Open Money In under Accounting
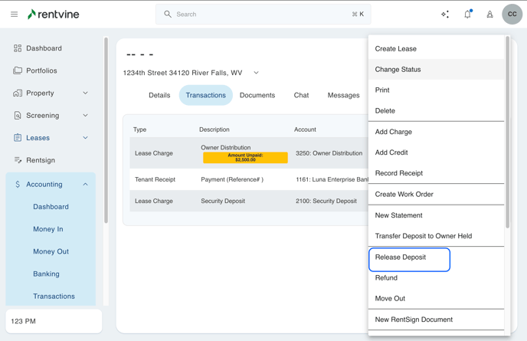 pos(48,229)
